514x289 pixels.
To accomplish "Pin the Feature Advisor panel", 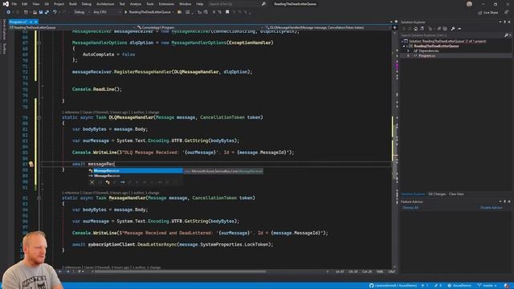I will 505,201.
